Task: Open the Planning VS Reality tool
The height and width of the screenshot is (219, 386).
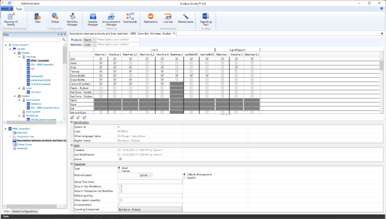Action: [x=11, y=19]
